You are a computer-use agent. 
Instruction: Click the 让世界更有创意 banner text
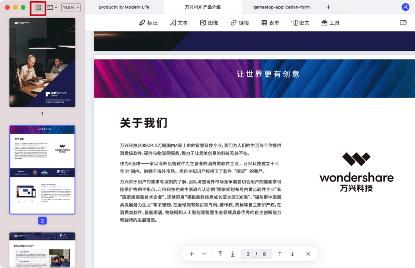(268, 74)
